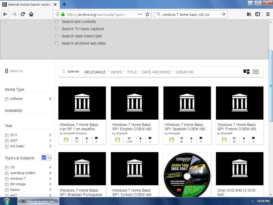The image size is (273, 205).
Task: Check the (No Date) year filter
Action: point(7,147)
